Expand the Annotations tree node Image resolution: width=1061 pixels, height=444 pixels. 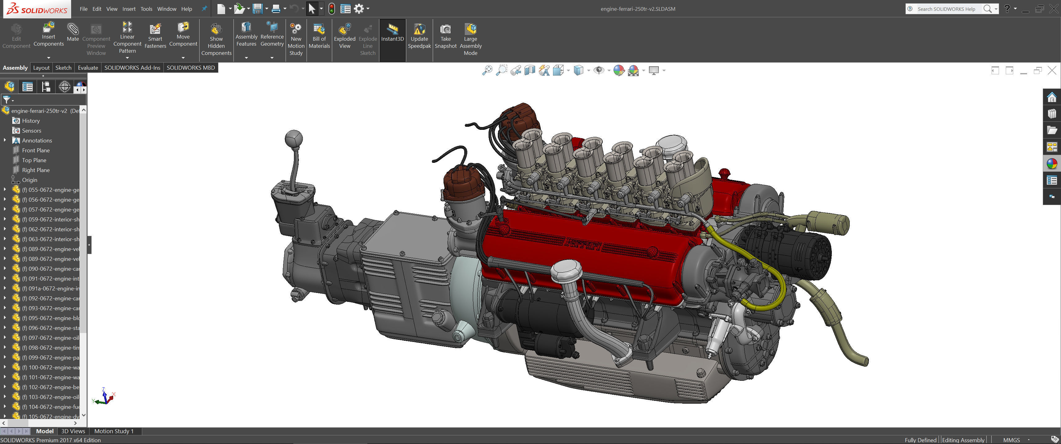tap(5, 141)
